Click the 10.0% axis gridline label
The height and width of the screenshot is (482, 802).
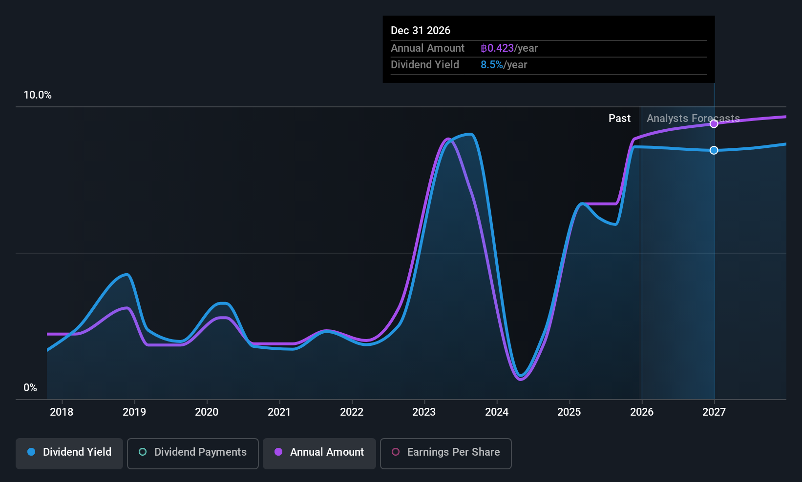(38, 95)
